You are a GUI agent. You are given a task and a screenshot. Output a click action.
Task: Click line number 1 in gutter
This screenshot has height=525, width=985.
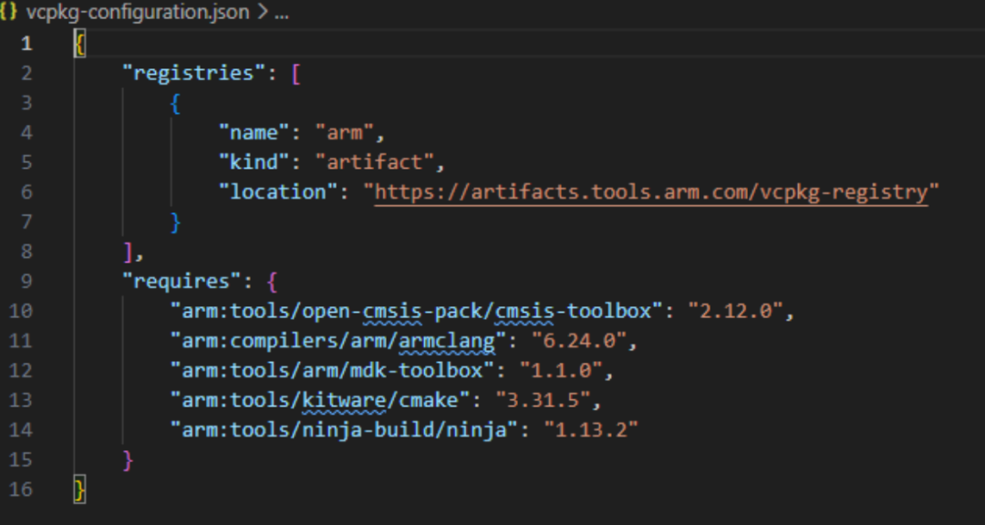pos(26,44)
